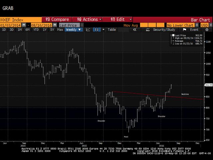Open the end date calendar picker
Image resolution: width=213 pixels, height=160 pixels.
click(x=55, y=25)
